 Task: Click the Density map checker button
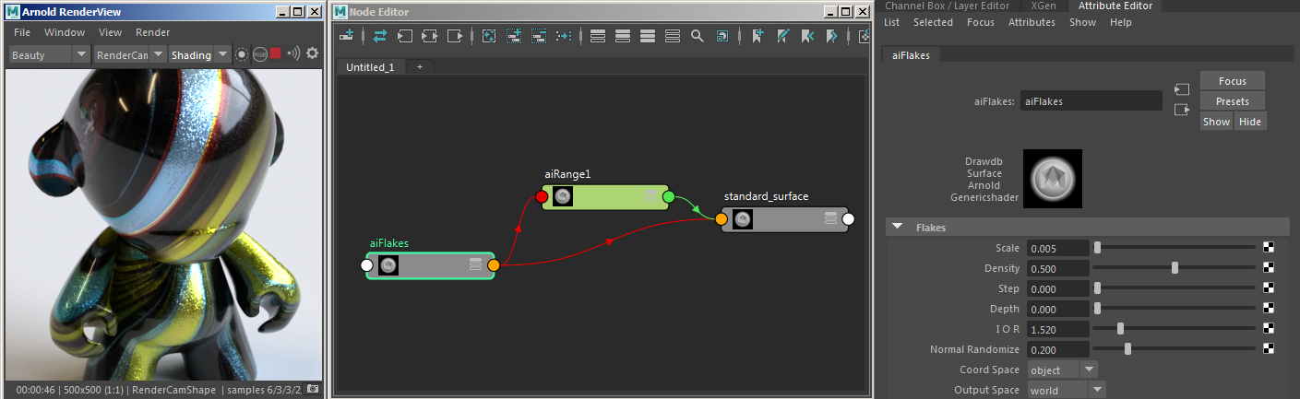[x=1269, y=267]
